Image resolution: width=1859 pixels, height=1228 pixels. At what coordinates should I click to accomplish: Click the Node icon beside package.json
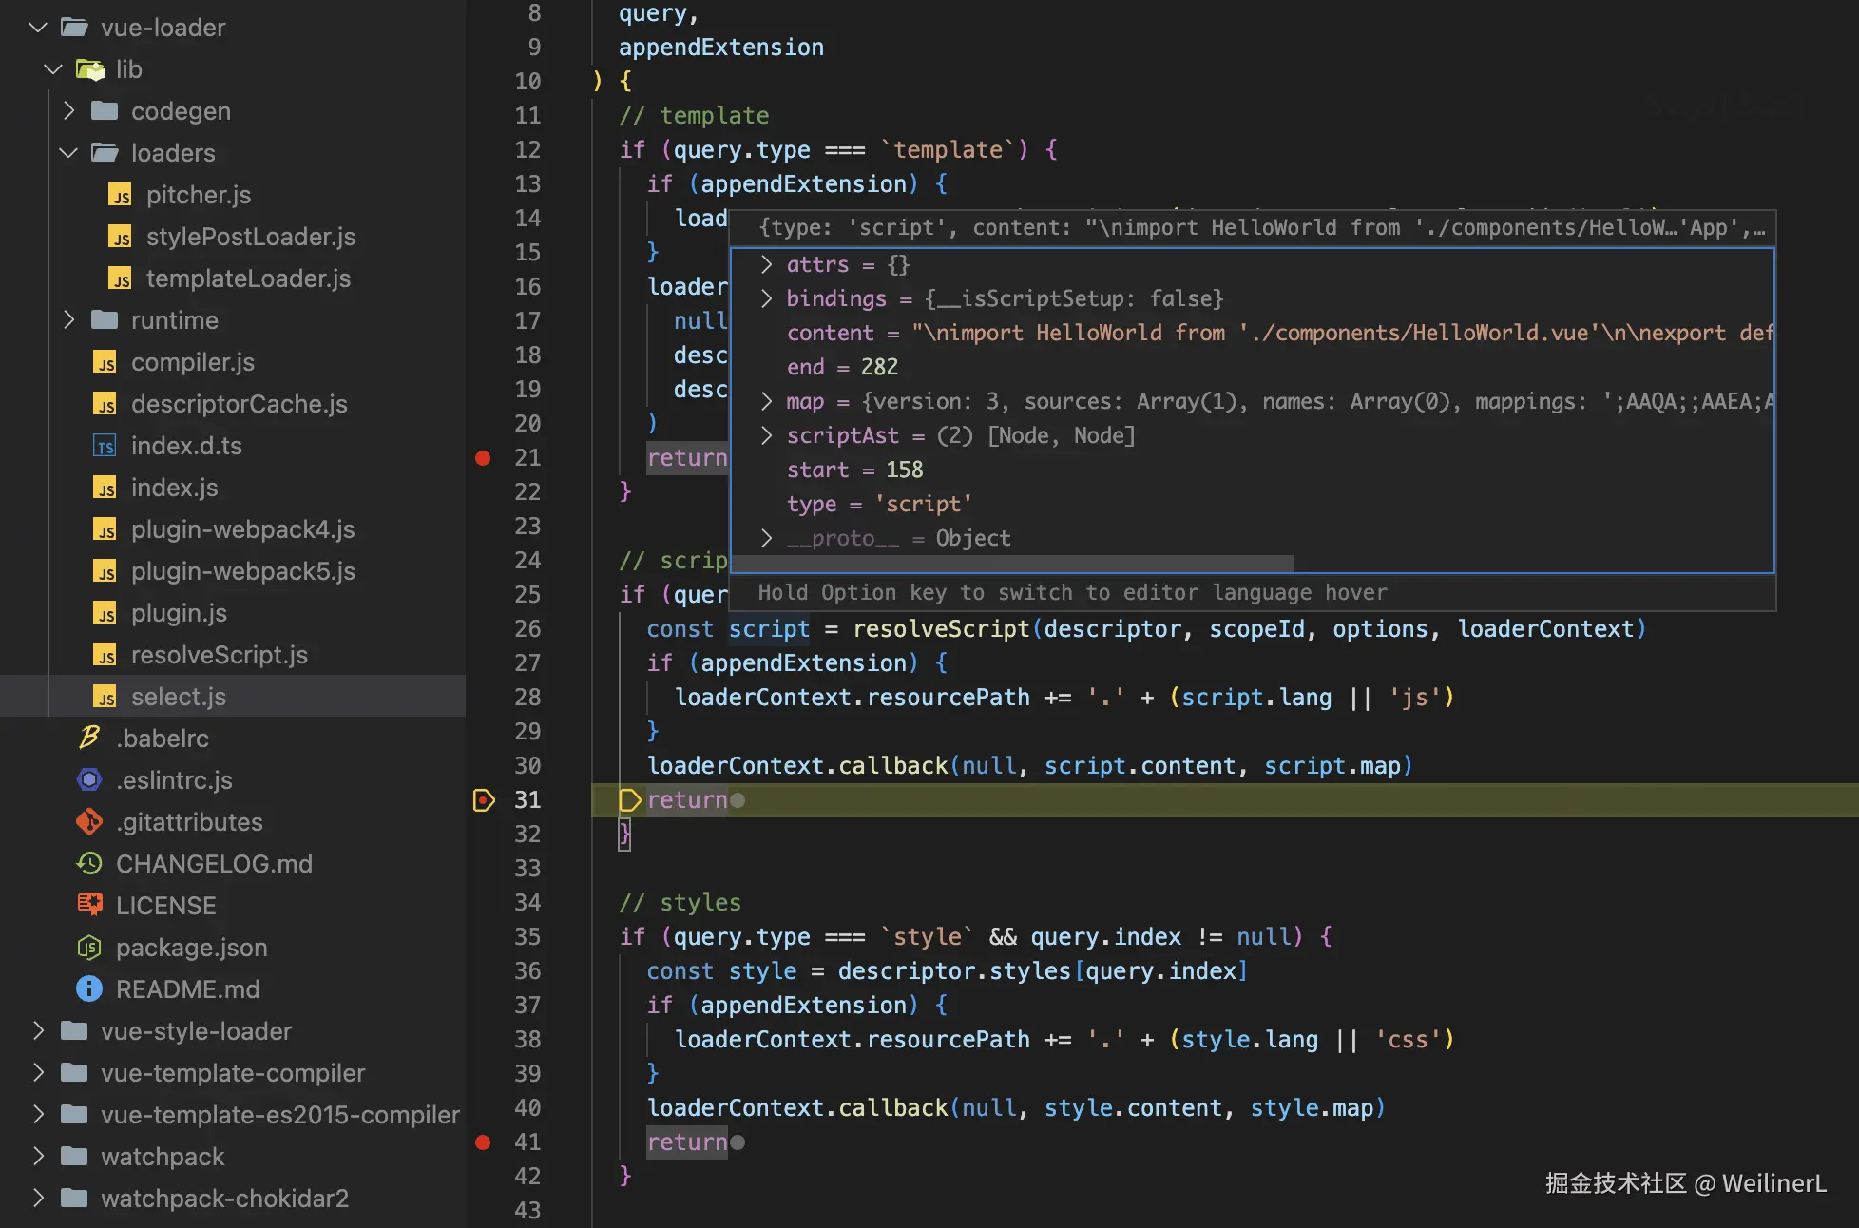(89, 947)
